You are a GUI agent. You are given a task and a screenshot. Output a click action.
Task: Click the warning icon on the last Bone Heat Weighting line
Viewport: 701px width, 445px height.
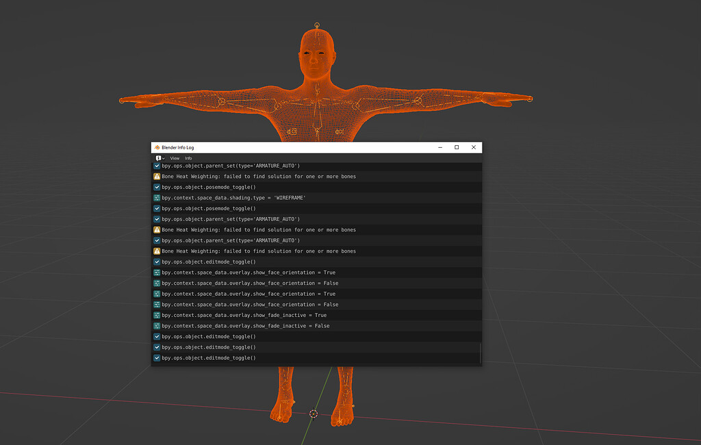[x=156, y=251]
